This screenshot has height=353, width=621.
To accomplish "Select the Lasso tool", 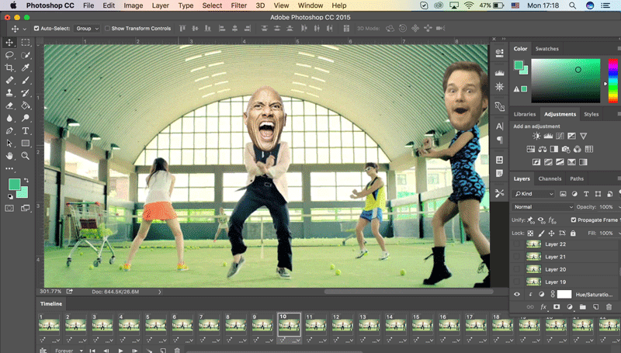I will pyautogui.click(x=9, y=55).
